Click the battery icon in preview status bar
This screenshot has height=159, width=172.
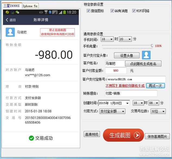click(x=64, y=12)
